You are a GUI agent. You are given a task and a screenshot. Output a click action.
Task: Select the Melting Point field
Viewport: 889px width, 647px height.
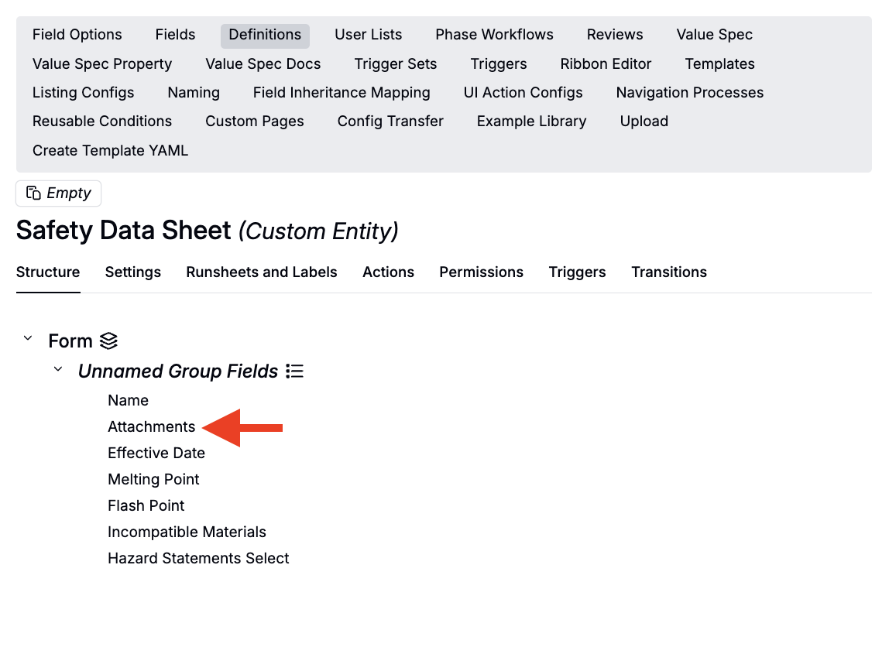coord(153,479)
